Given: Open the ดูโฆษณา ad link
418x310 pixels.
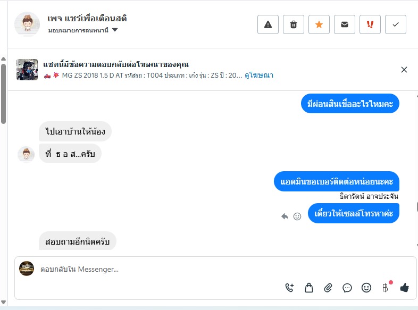Looking at the screenshot, I should point(259,76).
